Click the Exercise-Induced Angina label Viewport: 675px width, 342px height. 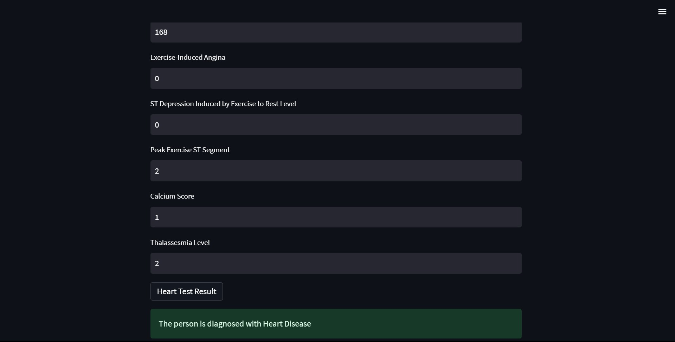click(x=188, y=57)
